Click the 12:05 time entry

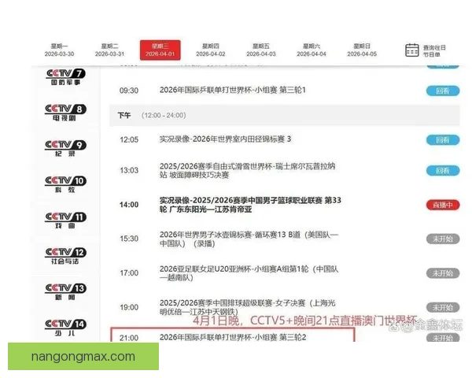pos(129,139)
